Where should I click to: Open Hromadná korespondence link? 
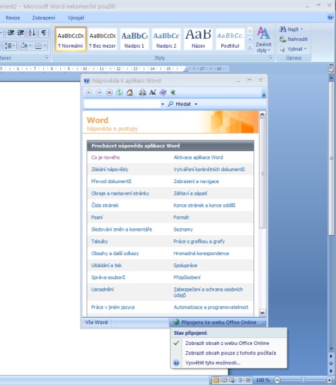pyautogui.click(x=201, y=253)
